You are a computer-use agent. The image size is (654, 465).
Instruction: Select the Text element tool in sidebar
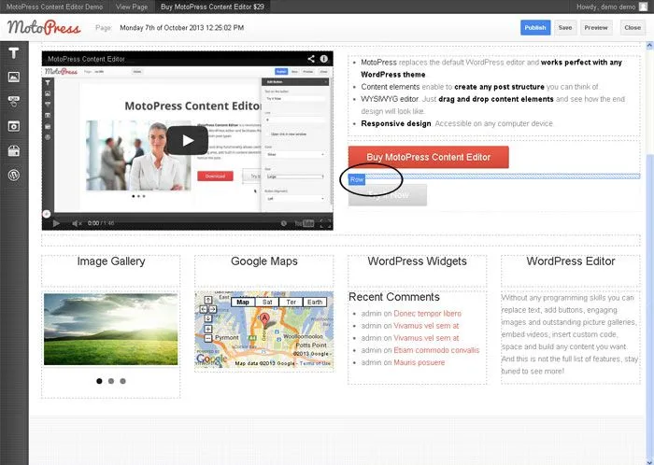tap(14, 52)
